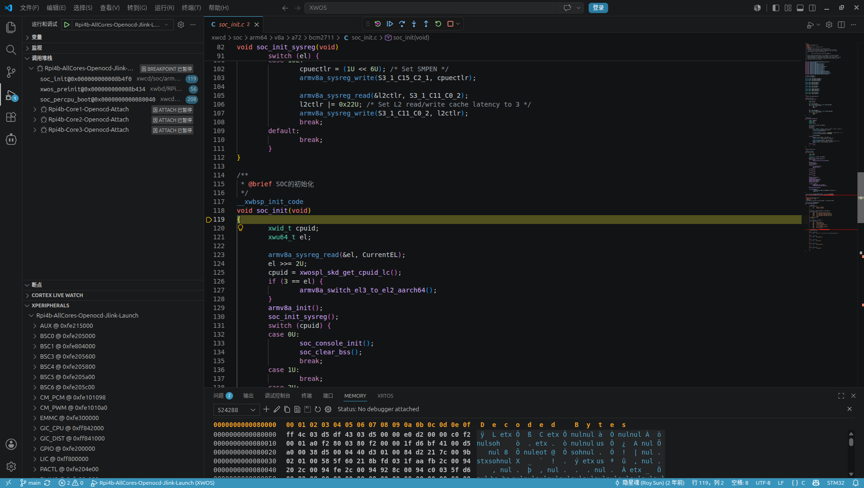Screen dimensions: 864x488
Task: Click the UTF-8 encoding in status bar
Action: coord(763,483)
